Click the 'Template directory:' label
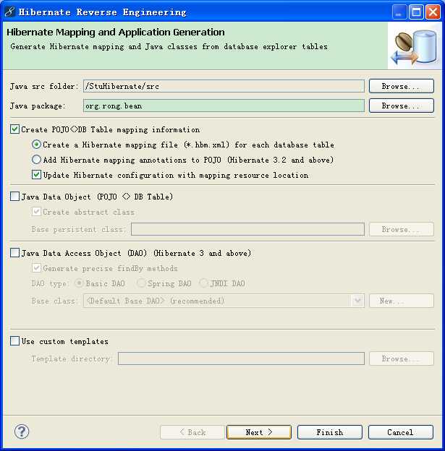The height and width of the screenshot is (451, 445). pyautogui.click(x=71, y=358)
